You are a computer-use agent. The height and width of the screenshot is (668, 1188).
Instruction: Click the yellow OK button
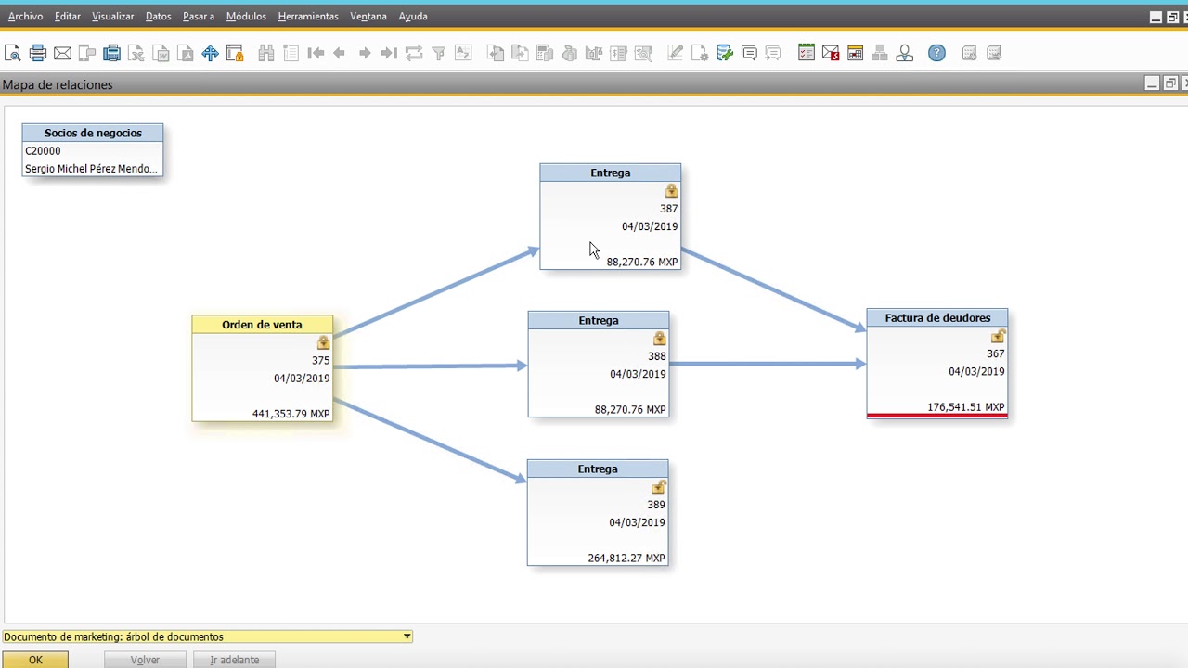point(35,660)
